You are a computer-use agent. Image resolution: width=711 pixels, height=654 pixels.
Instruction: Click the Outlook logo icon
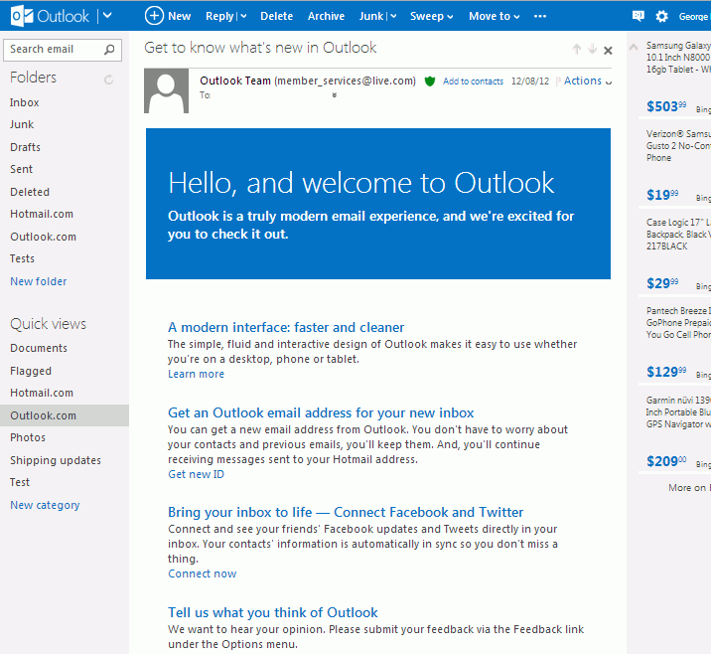point(20,16)
